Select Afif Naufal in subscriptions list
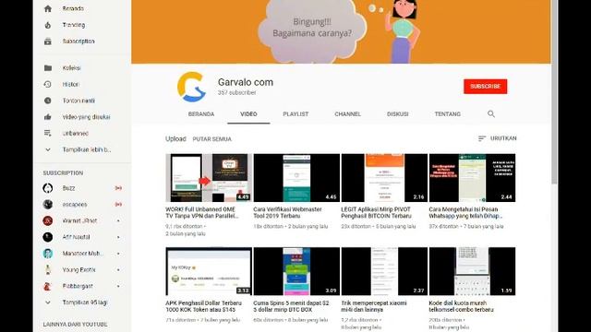 [76, 237]
